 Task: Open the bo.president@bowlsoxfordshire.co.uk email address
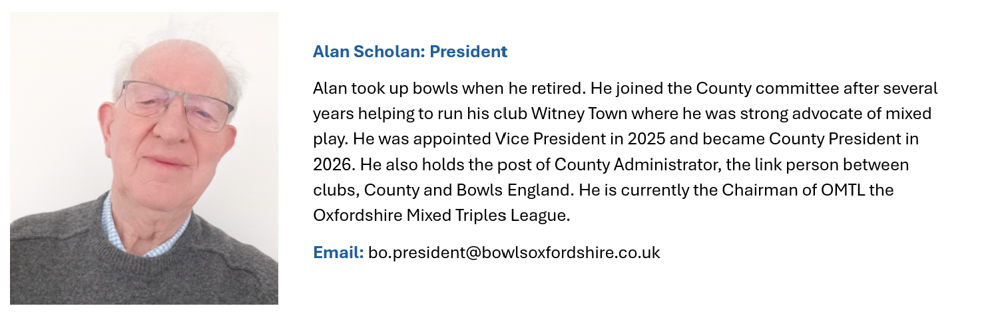[514, 253]
